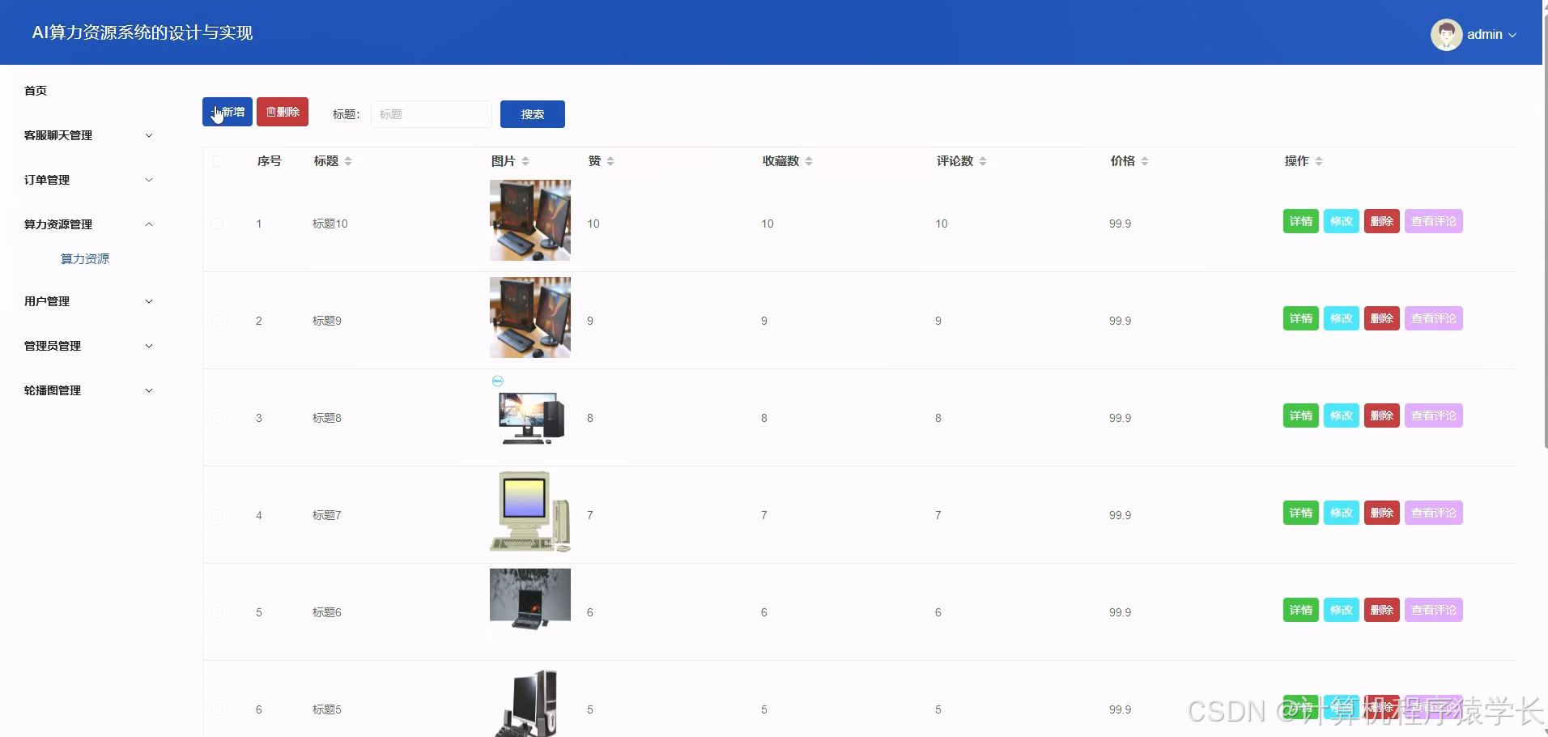Sort the table by 标题 column
The height and width of the screenshot is (737, 1548).
348,160
